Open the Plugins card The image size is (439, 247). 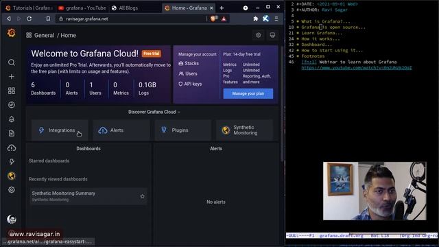(x=183, y=130)
